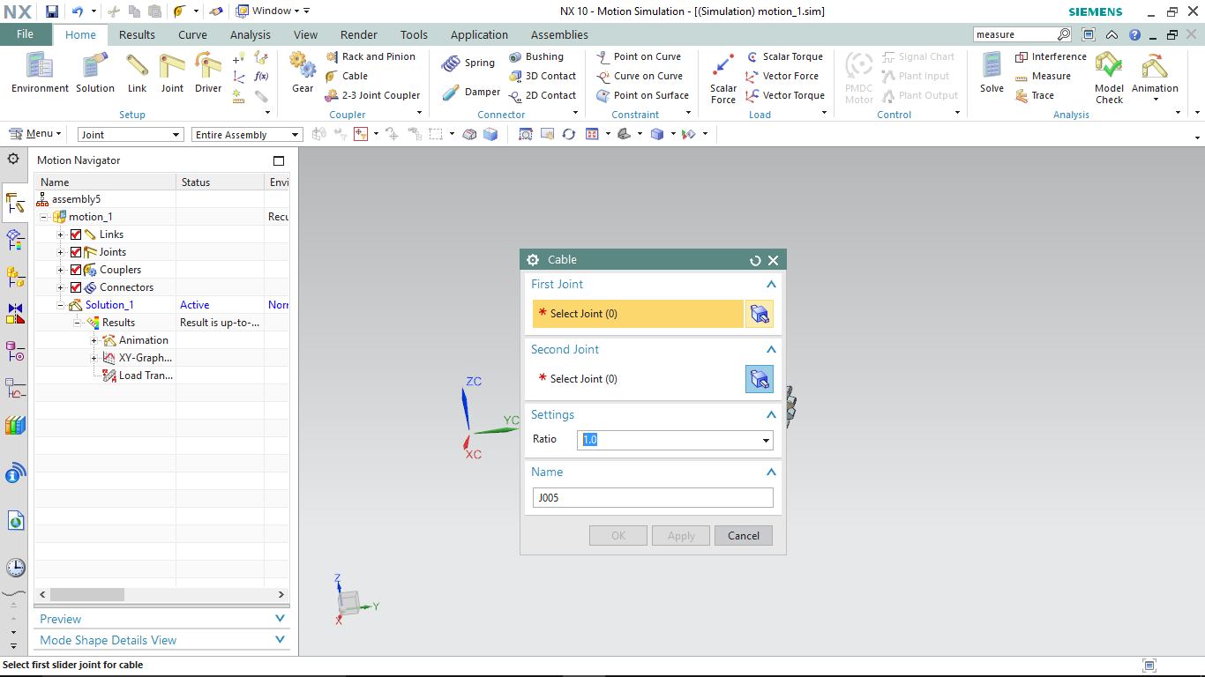Open the Measure analysis tool

1043,76
